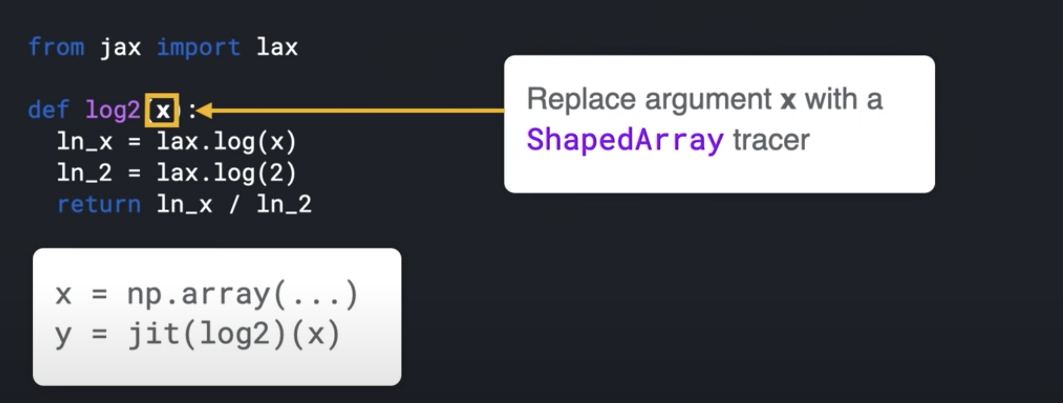Click the word "tracer" in the callout
The height and width of the screenshot is (403, 1063).
click(771, 140)
